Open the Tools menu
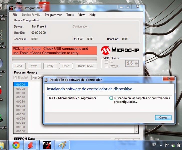Screen dimensions: 182x150 coord(70,15)
